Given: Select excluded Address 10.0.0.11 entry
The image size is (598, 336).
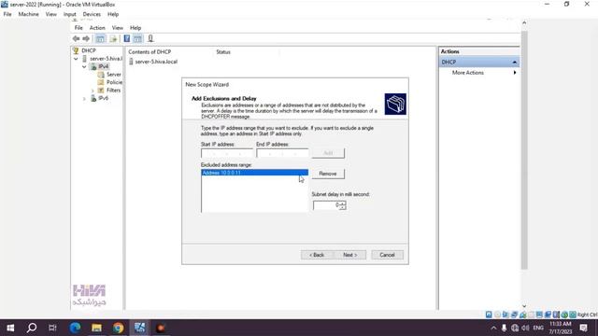Looking at the screenshot, I should tap(254, 173).
